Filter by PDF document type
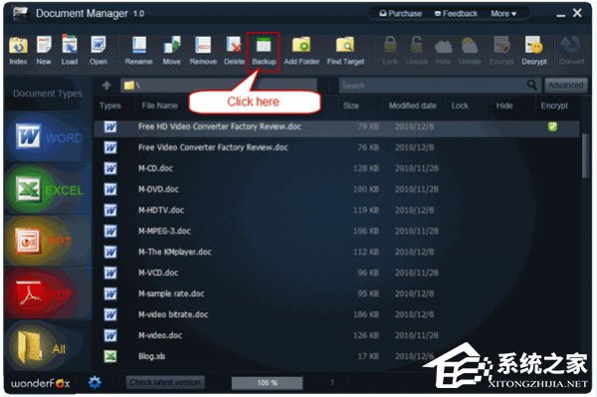 (x=49, y=294)
